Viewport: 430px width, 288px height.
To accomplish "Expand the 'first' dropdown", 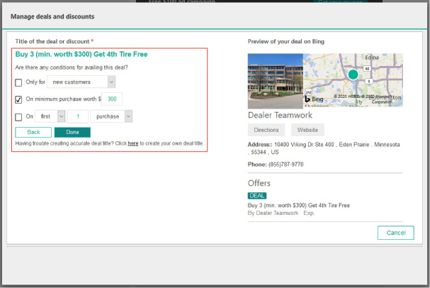I will [x=50, y=116].
